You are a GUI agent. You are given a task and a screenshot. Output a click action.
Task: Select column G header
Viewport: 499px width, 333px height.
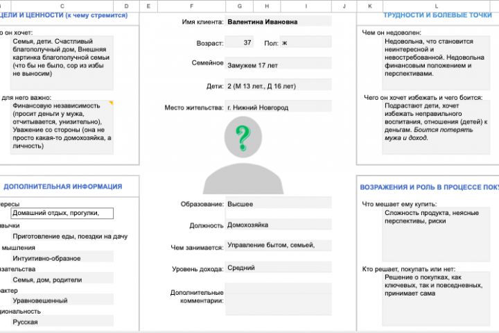(239, 6)
